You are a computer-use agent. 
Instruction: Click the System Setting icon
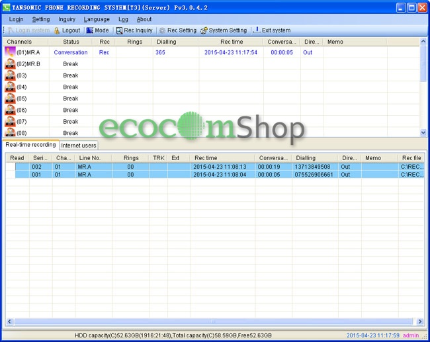pos(204,30)
